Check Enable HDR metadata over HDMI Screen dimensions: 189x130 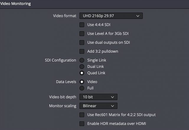(x=82, y=123)
